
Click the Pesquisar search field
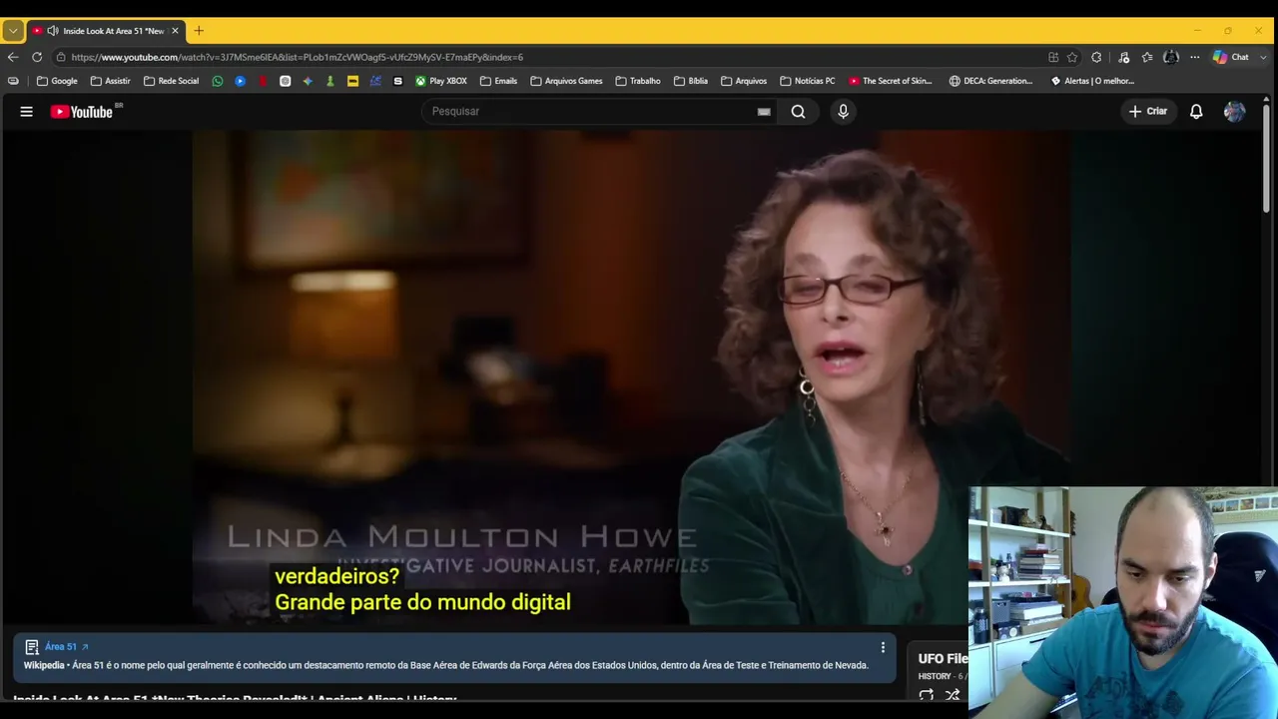pyautogui.click(x=589, y=111)
